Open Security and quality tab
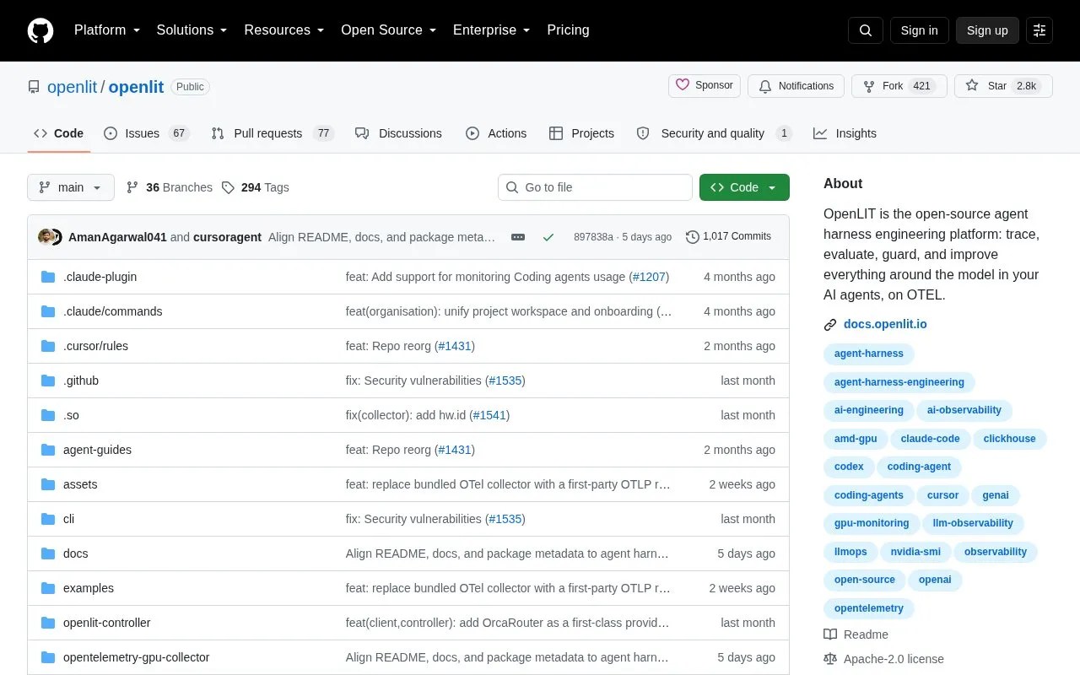The image size is (1080, 675). click(x=714, y=133)
